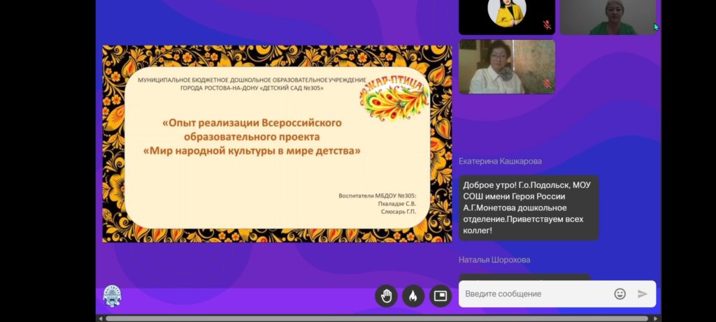Click sender name Наталья Шорохова
The height and width of the screenshot is (322, 716).
[x=494, y=260]
